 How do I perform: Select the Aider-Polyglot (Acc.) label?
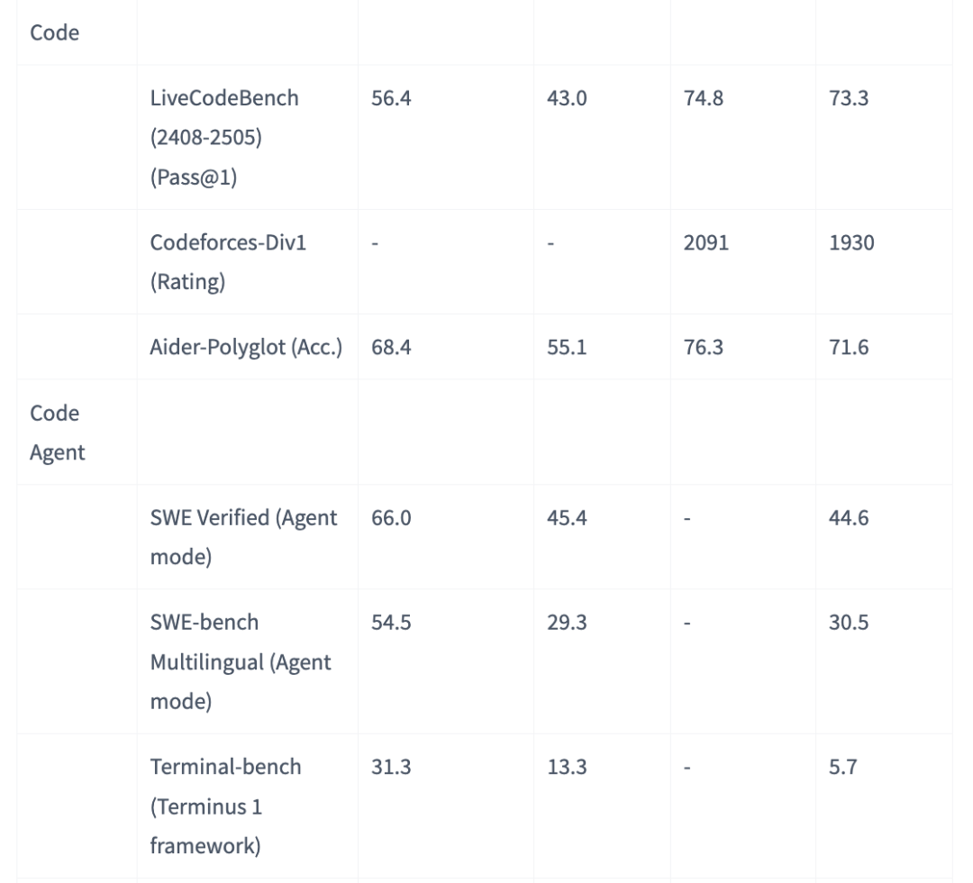(246, 347)
